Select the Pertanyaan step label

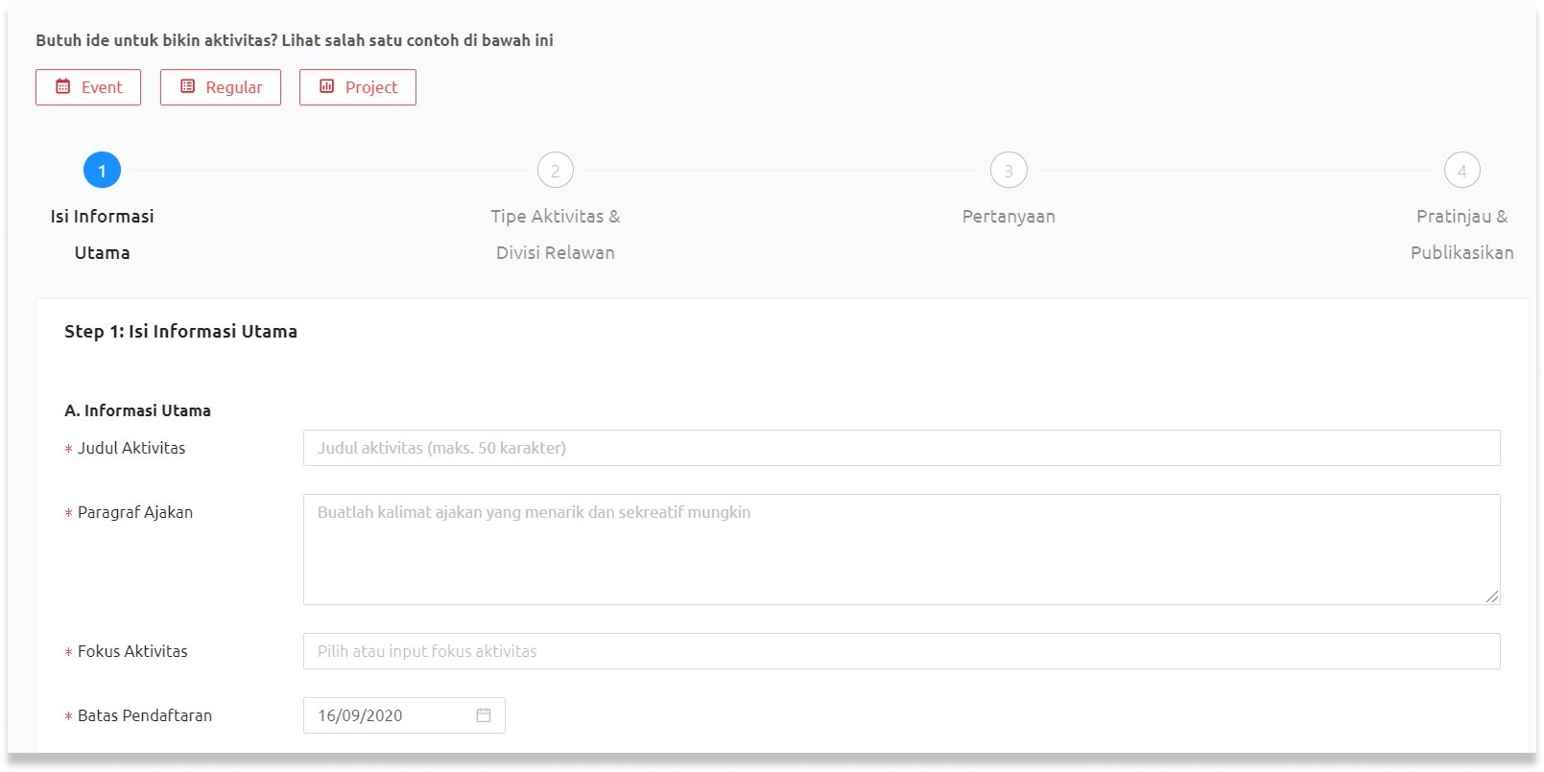click(1009, 217)
